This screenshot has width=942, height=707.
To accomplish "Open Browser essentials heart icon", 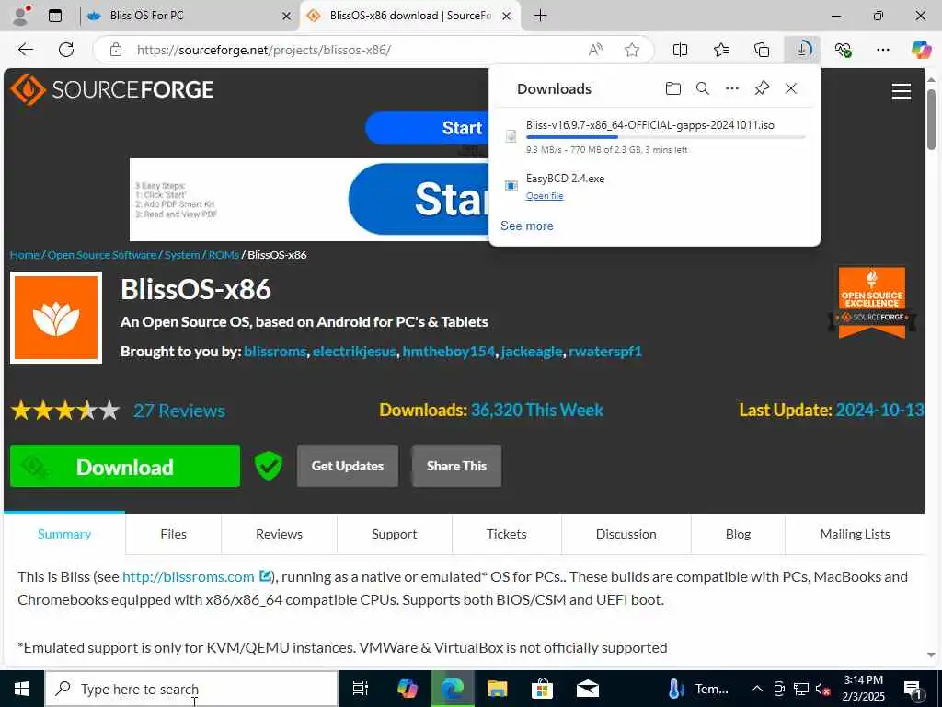I will (843, 50).
